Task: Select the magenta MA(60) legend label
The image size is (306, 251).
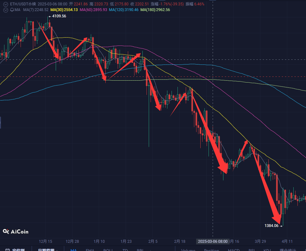Action: pos(93,10)
